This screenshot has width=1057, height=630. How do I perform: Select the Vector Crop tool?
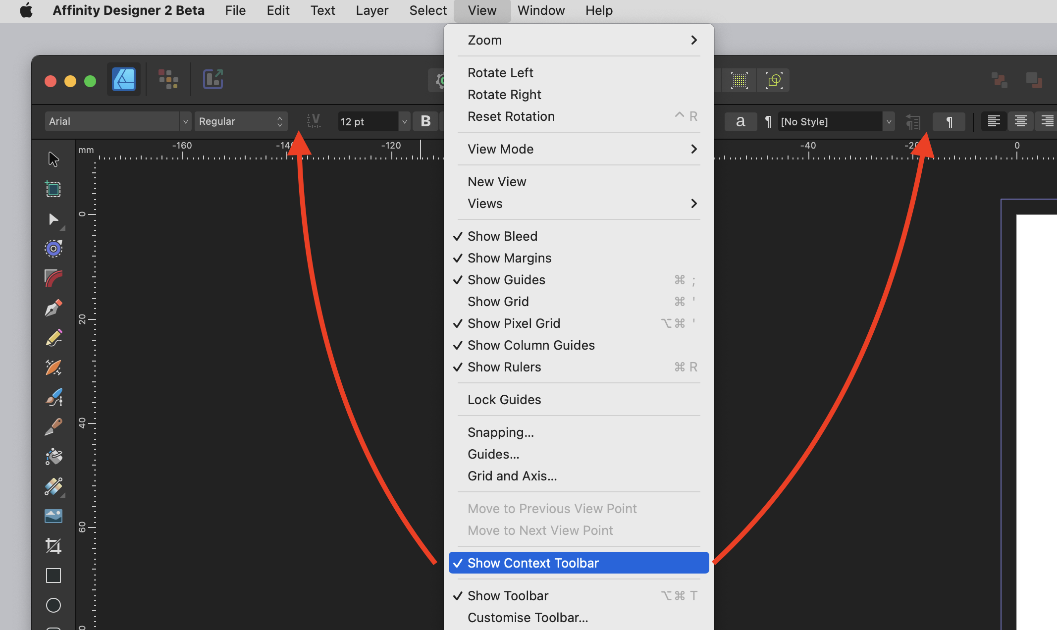(x=53, y=546)
